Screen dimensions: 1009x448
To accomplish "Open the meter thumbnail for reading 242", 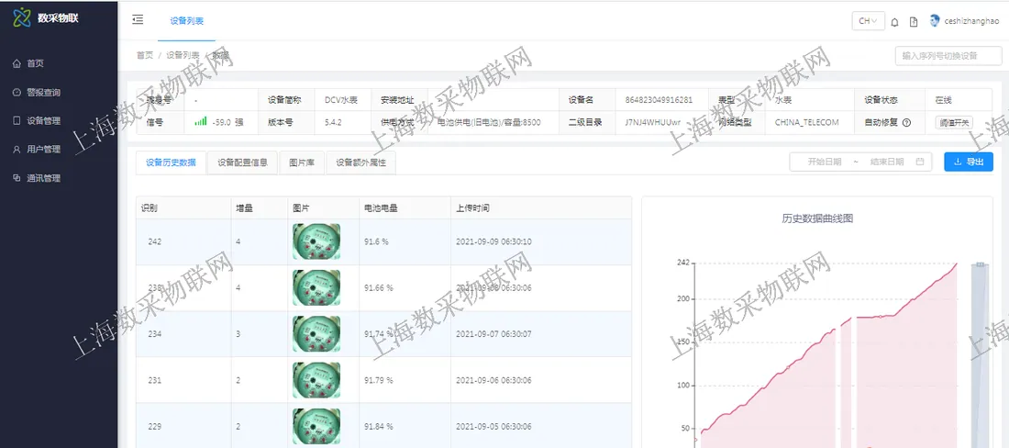I will [316, 241].
